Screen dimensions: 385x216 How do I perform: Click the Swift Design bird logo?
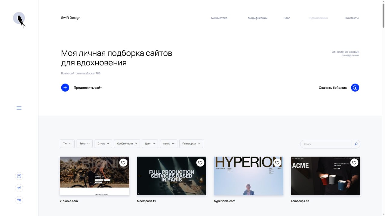click(19, 19)
